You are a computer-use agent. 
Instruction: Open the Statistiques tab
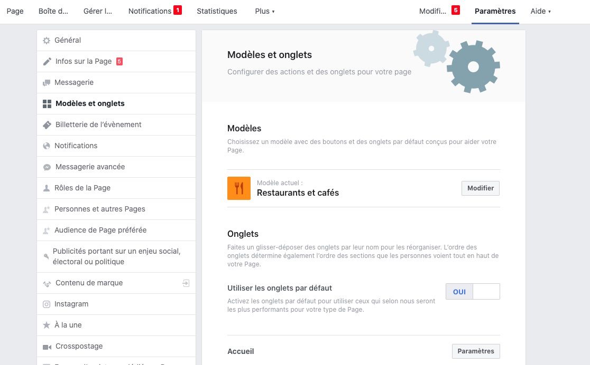point(217,11)
